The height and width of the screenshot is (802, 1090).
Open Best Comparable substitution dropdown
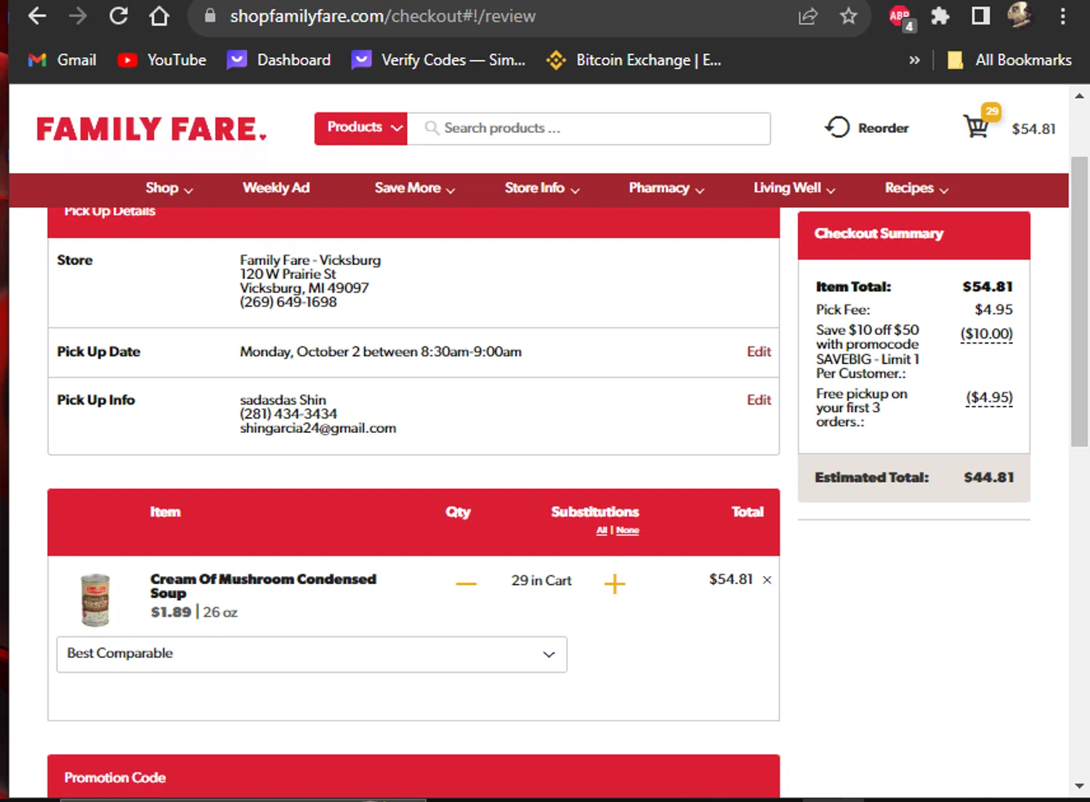click(312, 655)
